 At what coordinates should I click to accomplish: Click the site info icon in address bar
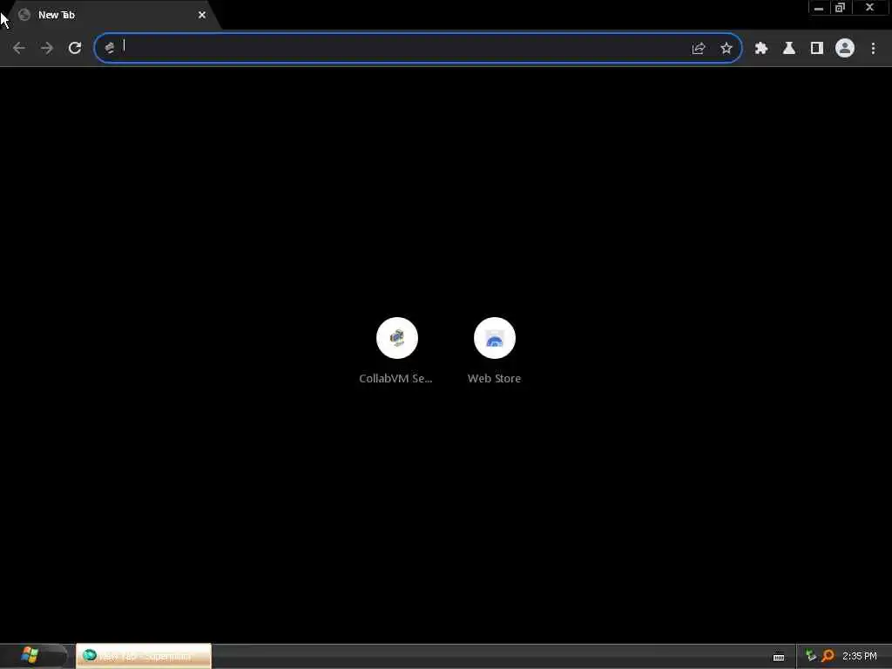(110, 49)
